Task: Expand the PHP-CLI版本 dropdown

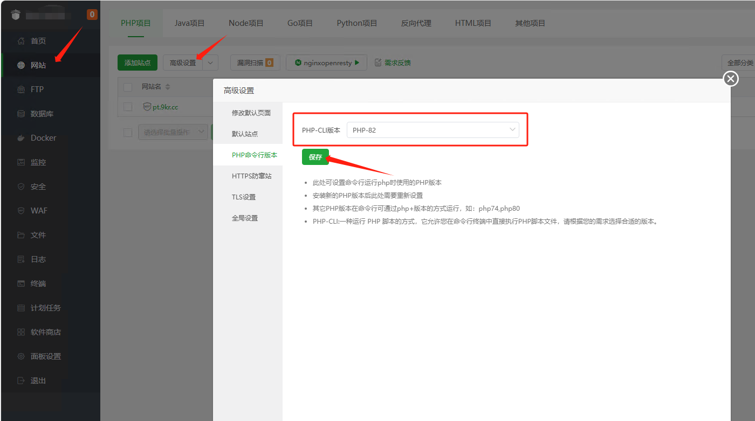Action: coord(433,130)
